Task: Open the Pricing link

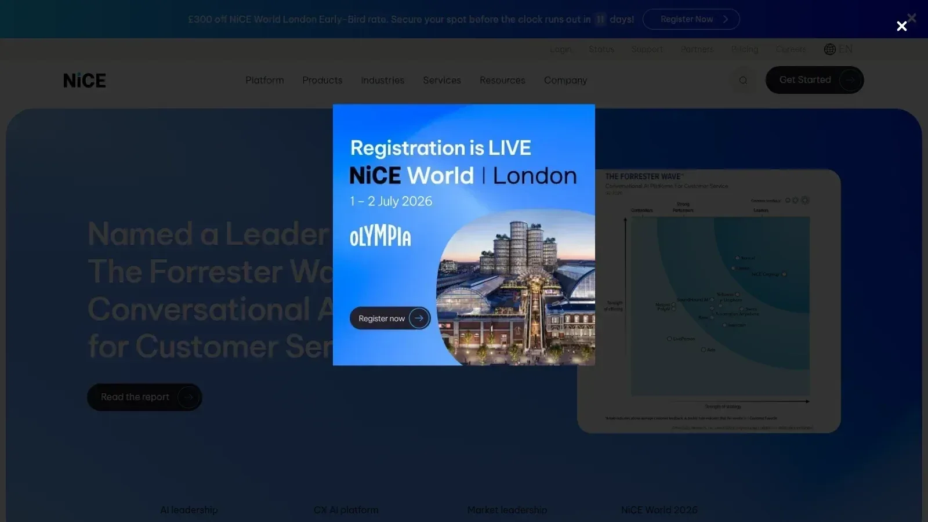Action: click(x=745, y=49)
